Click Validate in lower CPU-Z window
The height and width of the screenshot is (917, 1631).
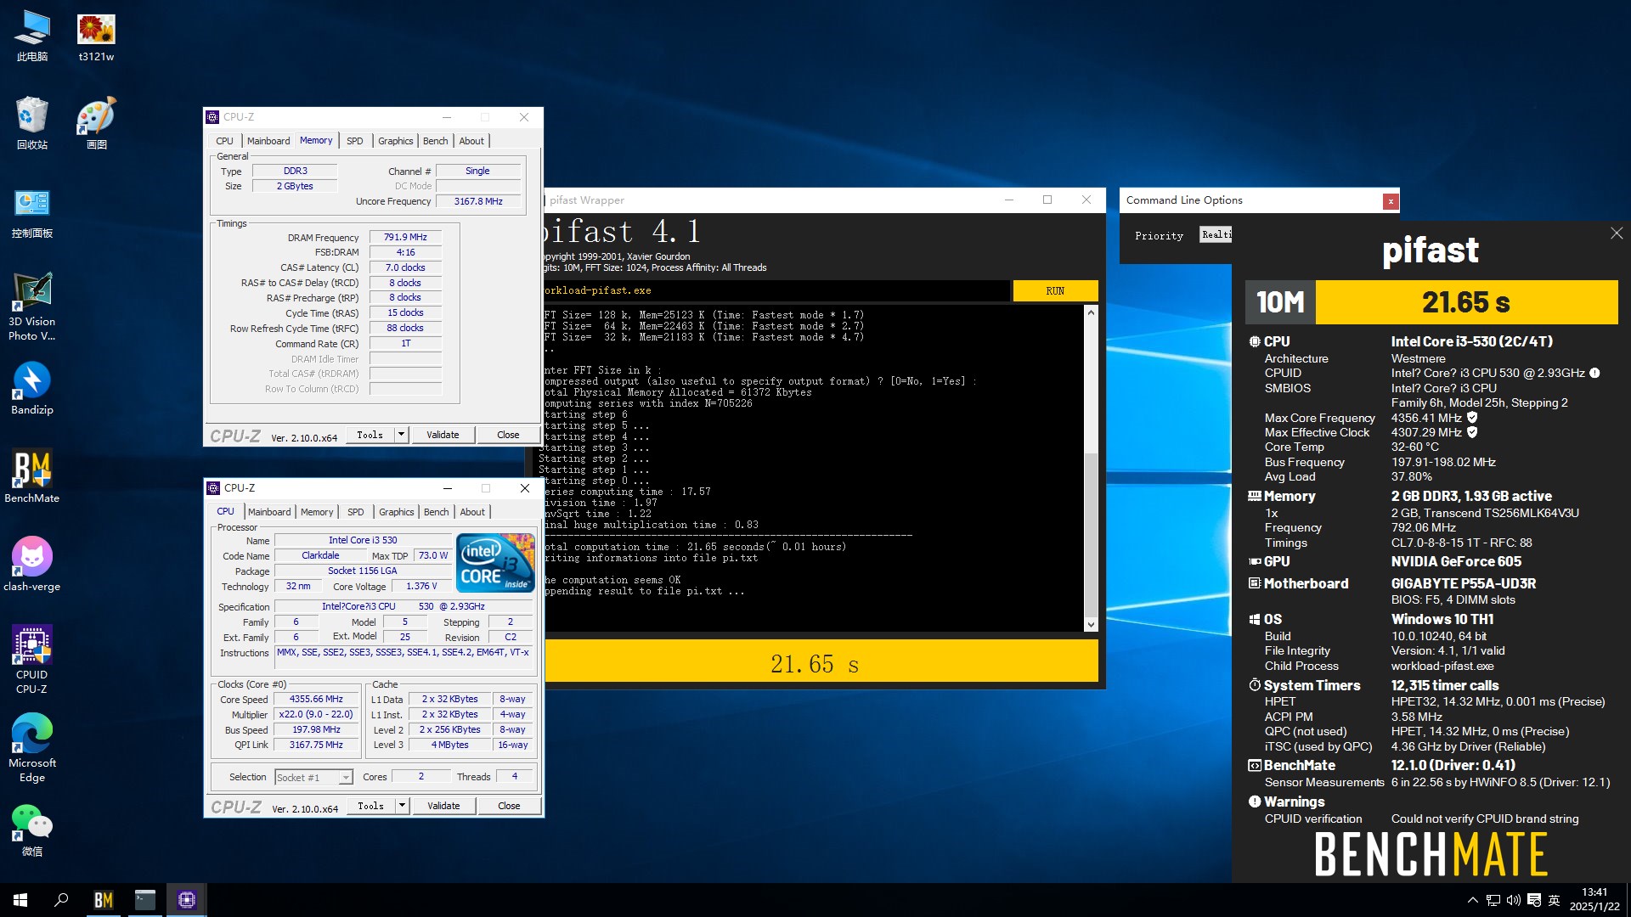click(443, 806)
